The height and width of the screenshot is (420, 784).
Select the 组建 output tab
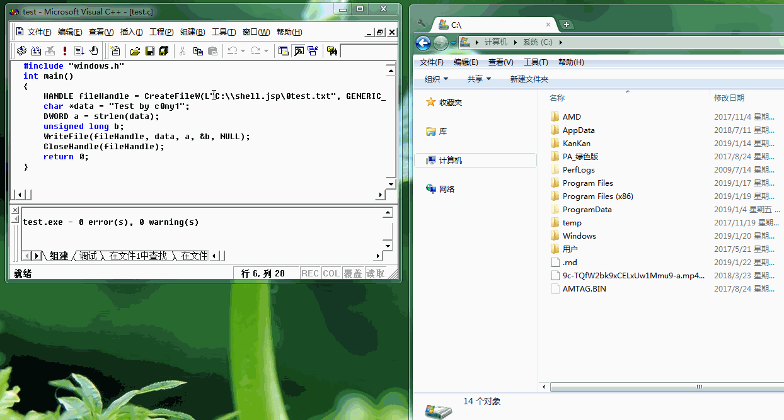pyautogui.click(x=59, y=256)
